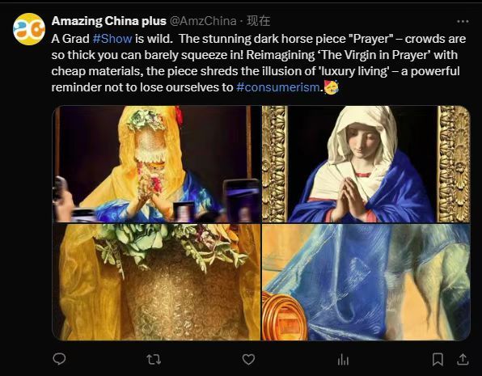Click the party face emoji in tweet

[x=331, y=87]
